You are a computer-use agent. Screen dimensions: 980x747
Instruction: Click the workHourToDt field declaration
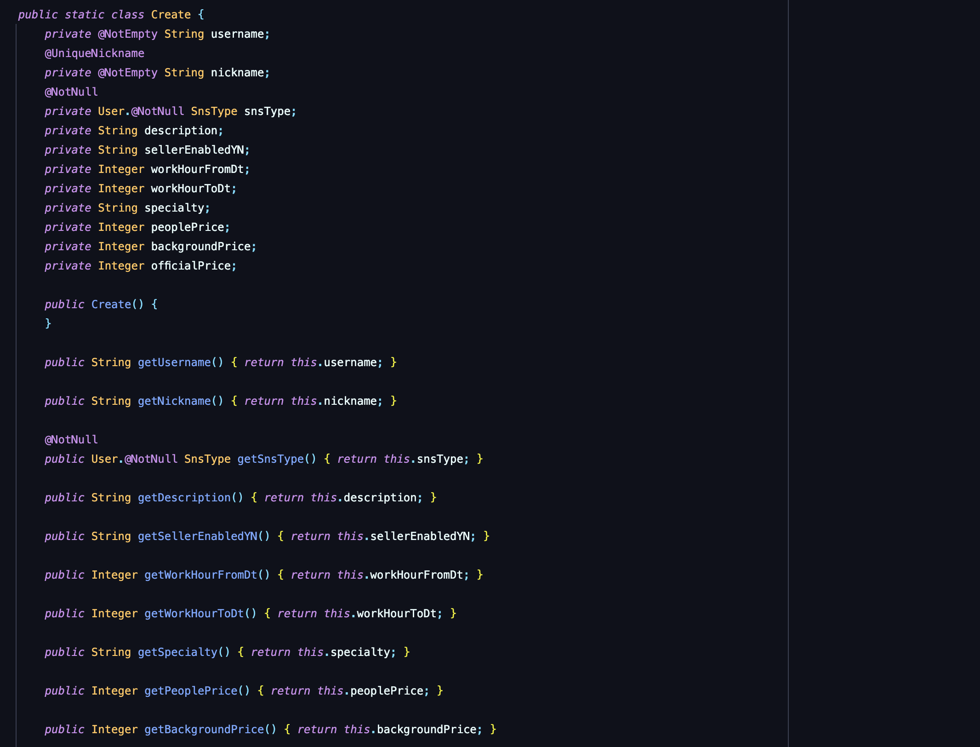pos(191,189)
